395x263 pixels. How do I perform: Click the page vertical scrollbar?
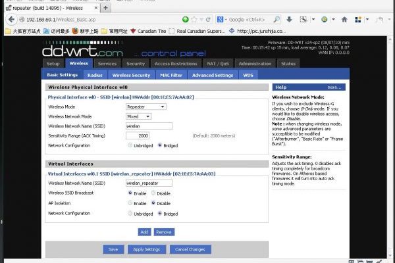(390, 146)
